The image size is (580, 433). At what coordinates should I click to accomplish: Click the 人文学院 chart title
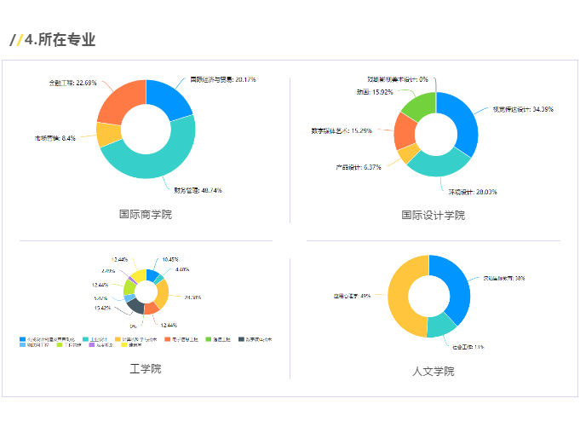coord(434,371)
